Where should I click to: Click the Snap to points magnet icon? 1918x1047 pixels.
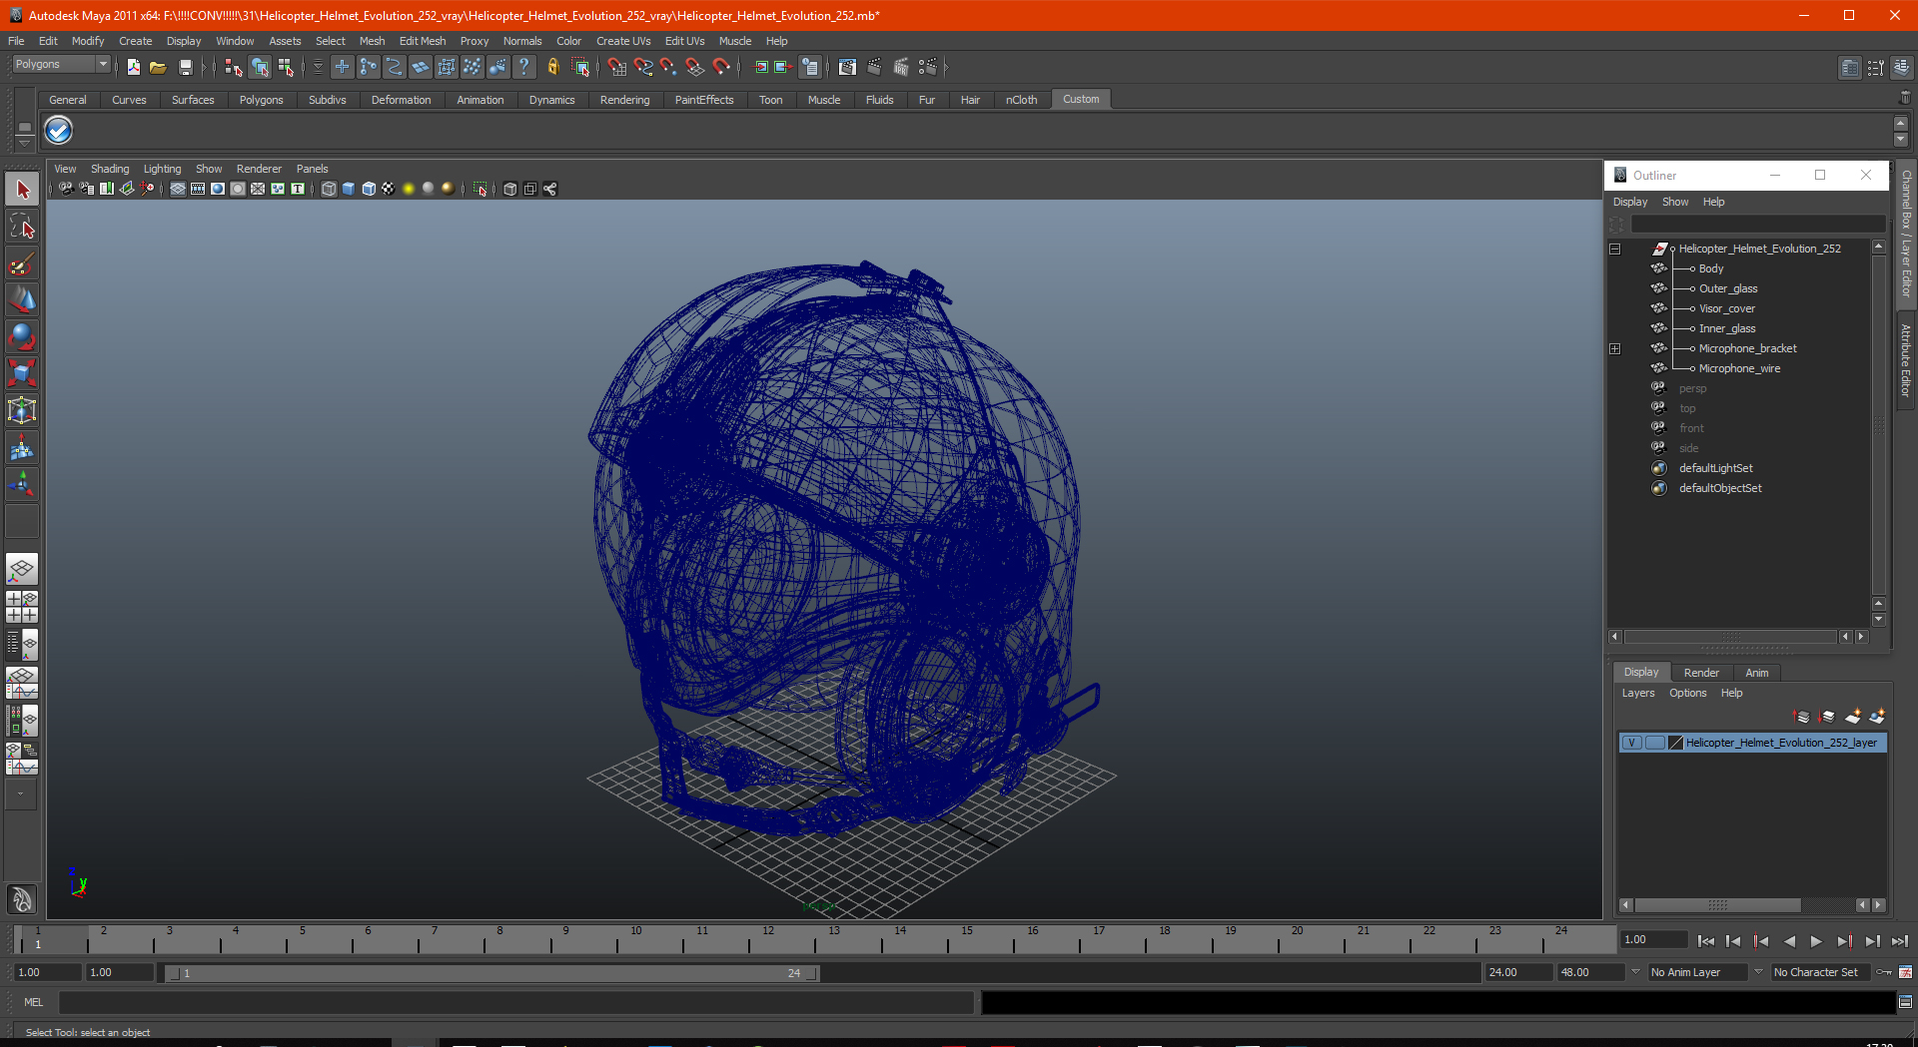[669, 67]
